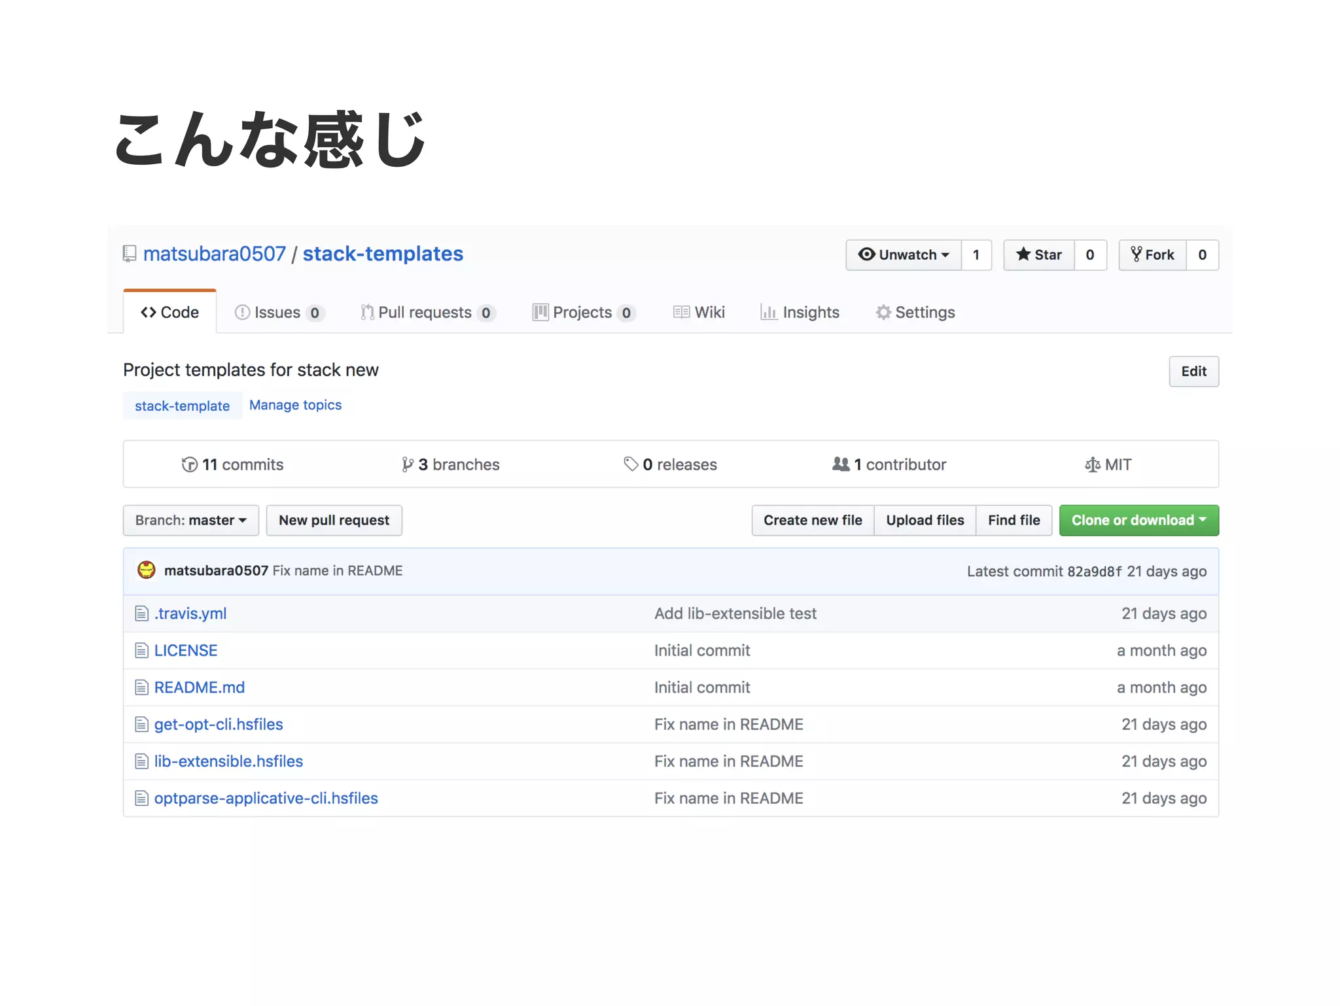Open Fix name in README in latest commit bar

(338, 570)
